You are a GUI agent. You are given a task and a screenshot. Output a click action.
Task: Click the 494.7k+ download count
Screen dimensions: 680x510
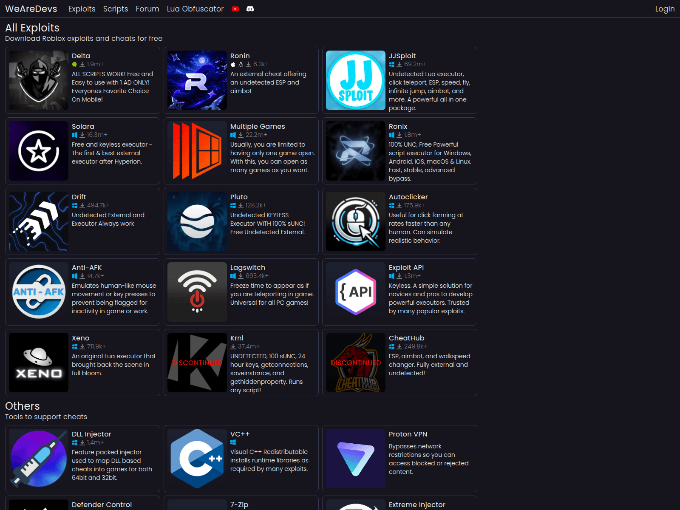98,205
